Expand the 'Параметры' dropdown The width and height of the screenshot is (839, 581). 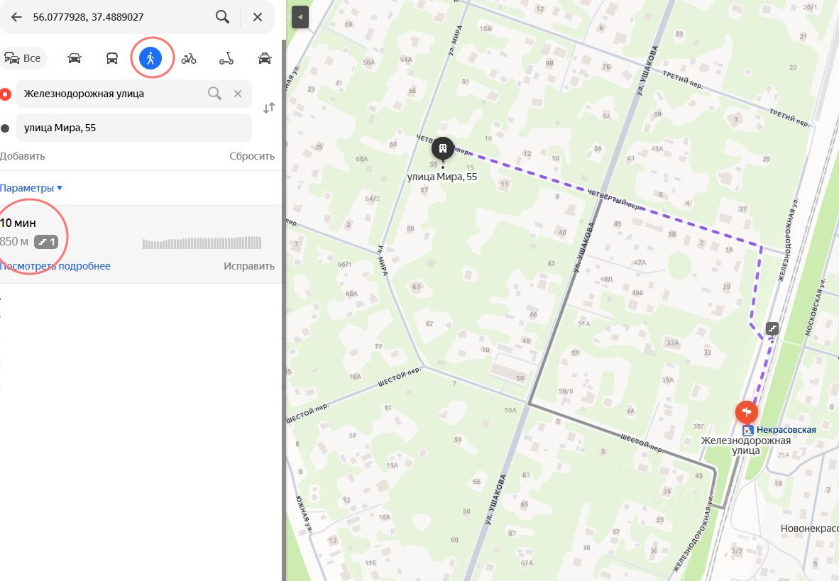point(31,188)
